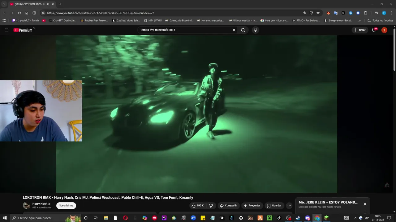Image resolution: width=396 pixels, height=222 pixels.
Task: Open Task View in the taskbar
Action: coord(96,218)
